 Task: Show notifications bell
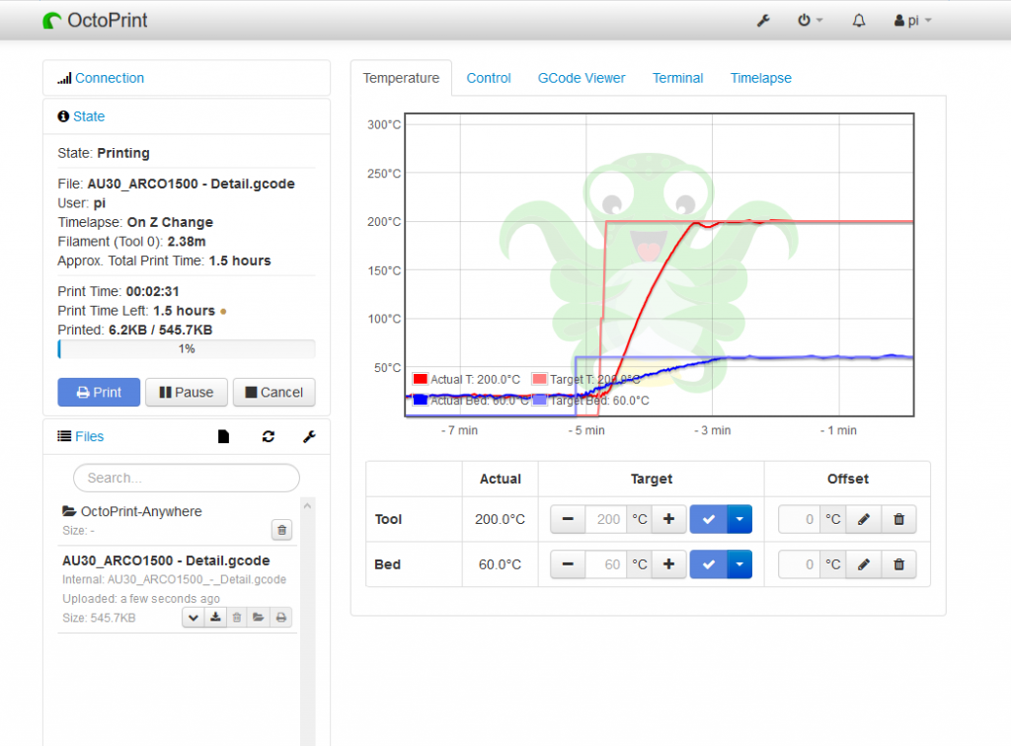(x=859, y=21)
